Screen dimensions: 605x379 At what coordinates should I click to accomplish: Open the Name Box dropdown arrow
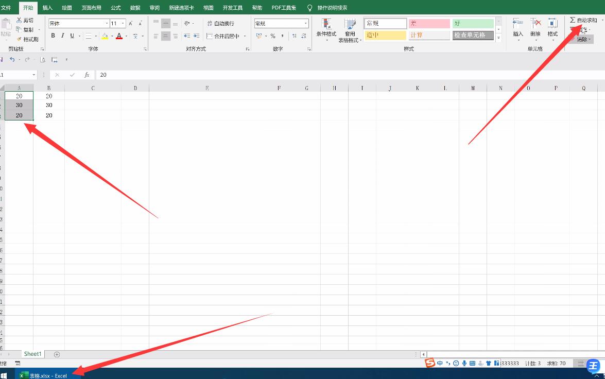(x=34, y=75)
